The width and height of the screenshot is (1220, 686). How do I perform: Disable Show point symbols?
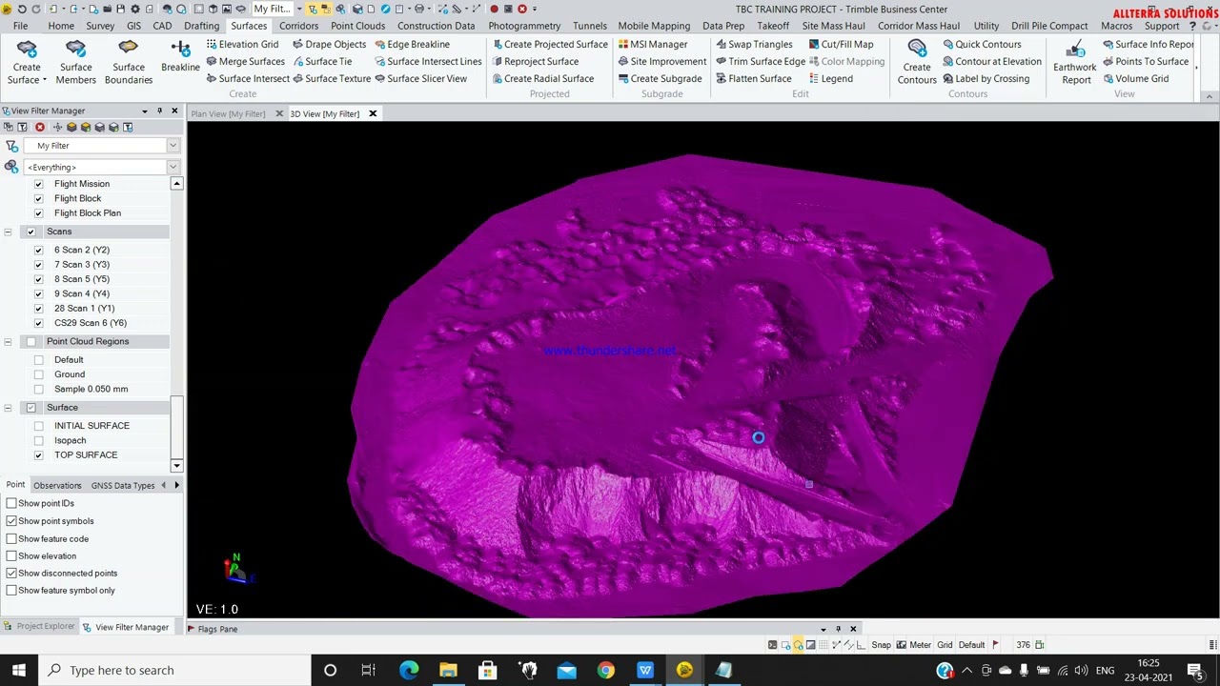(x=11, y=521)
